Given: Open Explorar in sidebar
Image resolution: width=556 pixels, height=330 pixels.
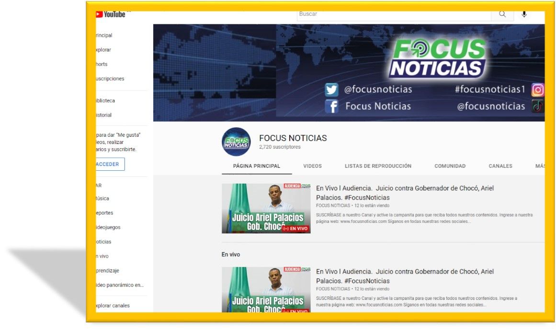Looking at the screenshot, I should click(x=103, y=50).
